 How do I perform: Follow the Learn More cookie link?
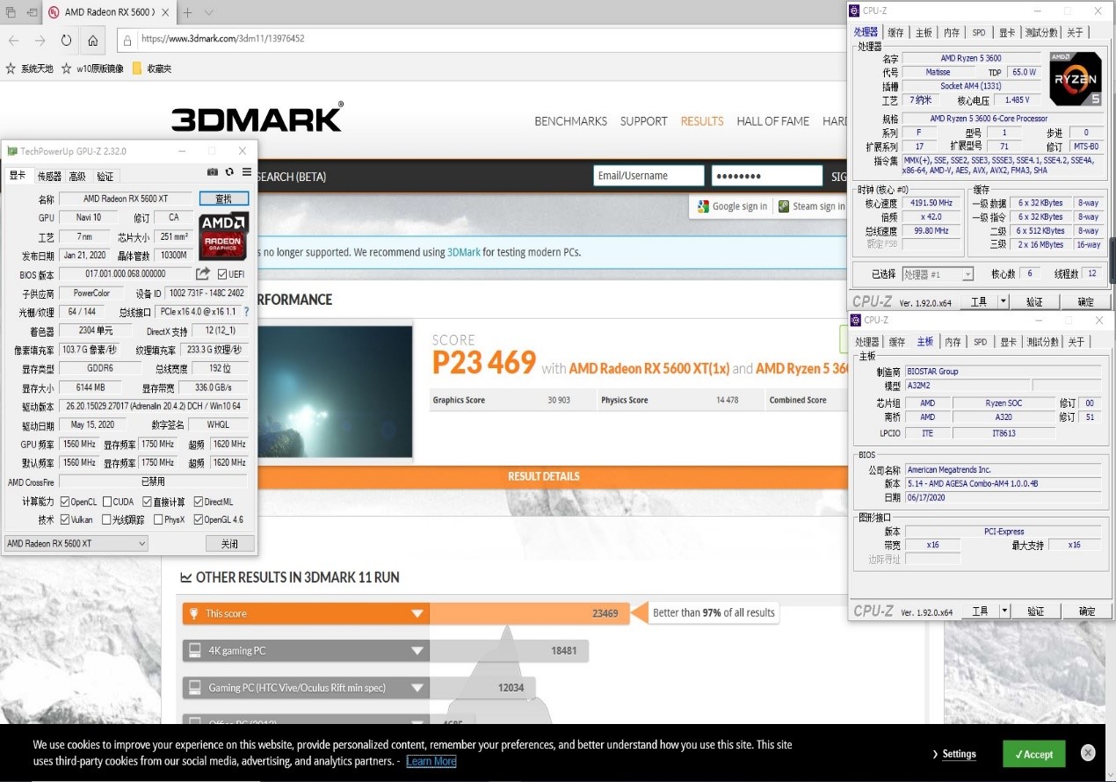[x=431, y=761]
